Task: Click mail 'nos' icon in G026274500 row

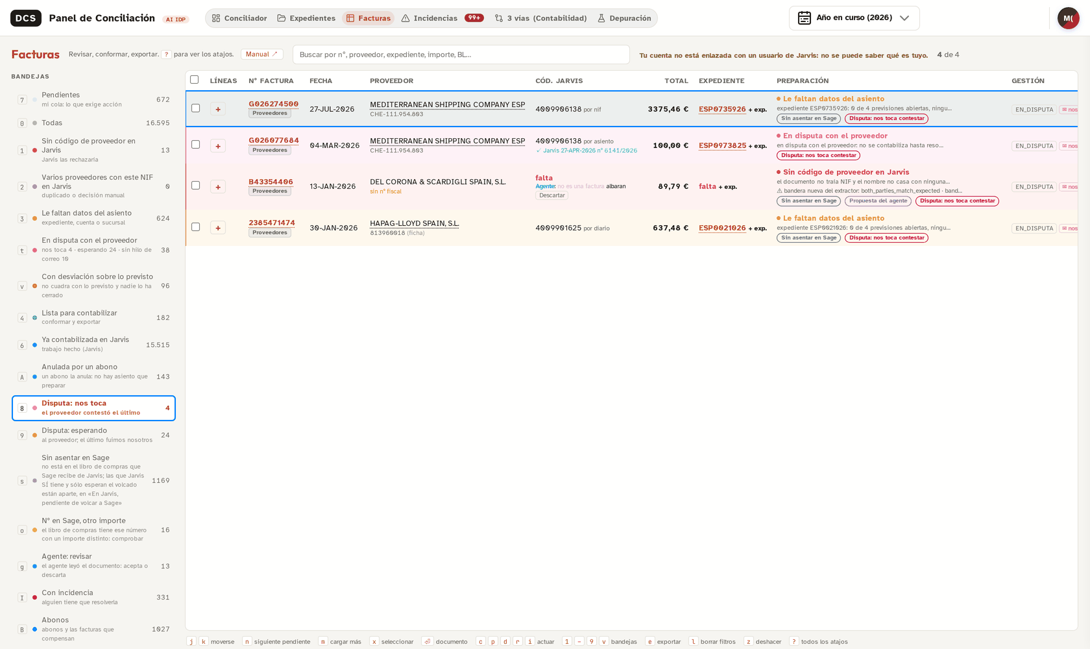Action: [x=1069, y=110]
